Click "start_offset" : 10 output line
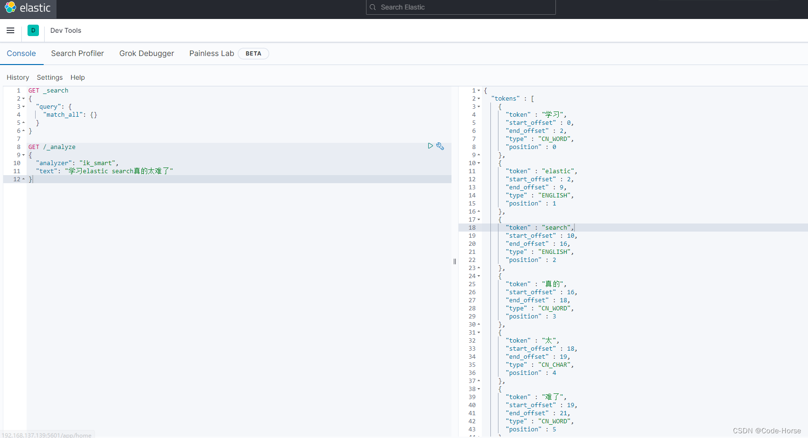This screenshot has width=808, height=438. coord(542,236)
